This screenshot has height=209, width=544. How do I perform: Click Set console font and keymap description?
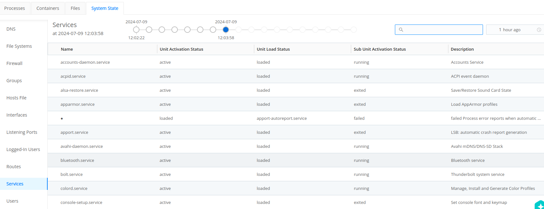tap(479, 202)
